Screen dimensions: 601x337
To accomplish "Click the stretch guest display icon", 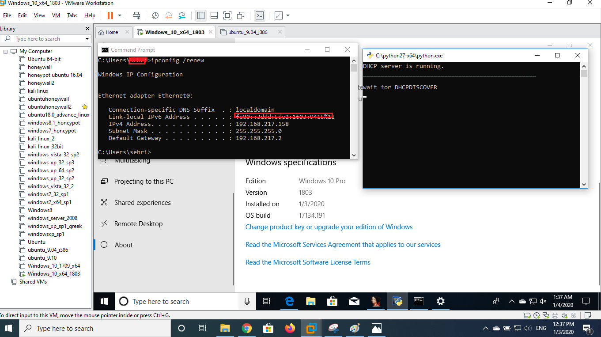I will 279,15.
